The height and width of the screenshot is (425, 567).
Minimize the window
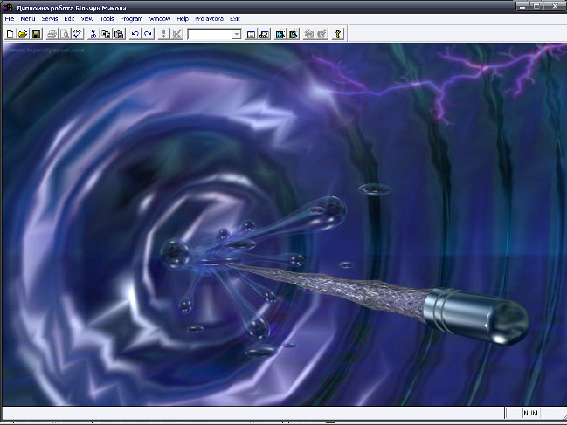[522, 6]
